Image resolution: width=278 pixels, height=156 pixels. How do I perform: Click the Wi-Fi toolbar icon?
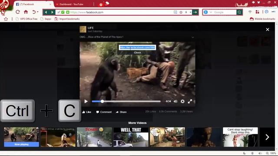coord(250,12)
